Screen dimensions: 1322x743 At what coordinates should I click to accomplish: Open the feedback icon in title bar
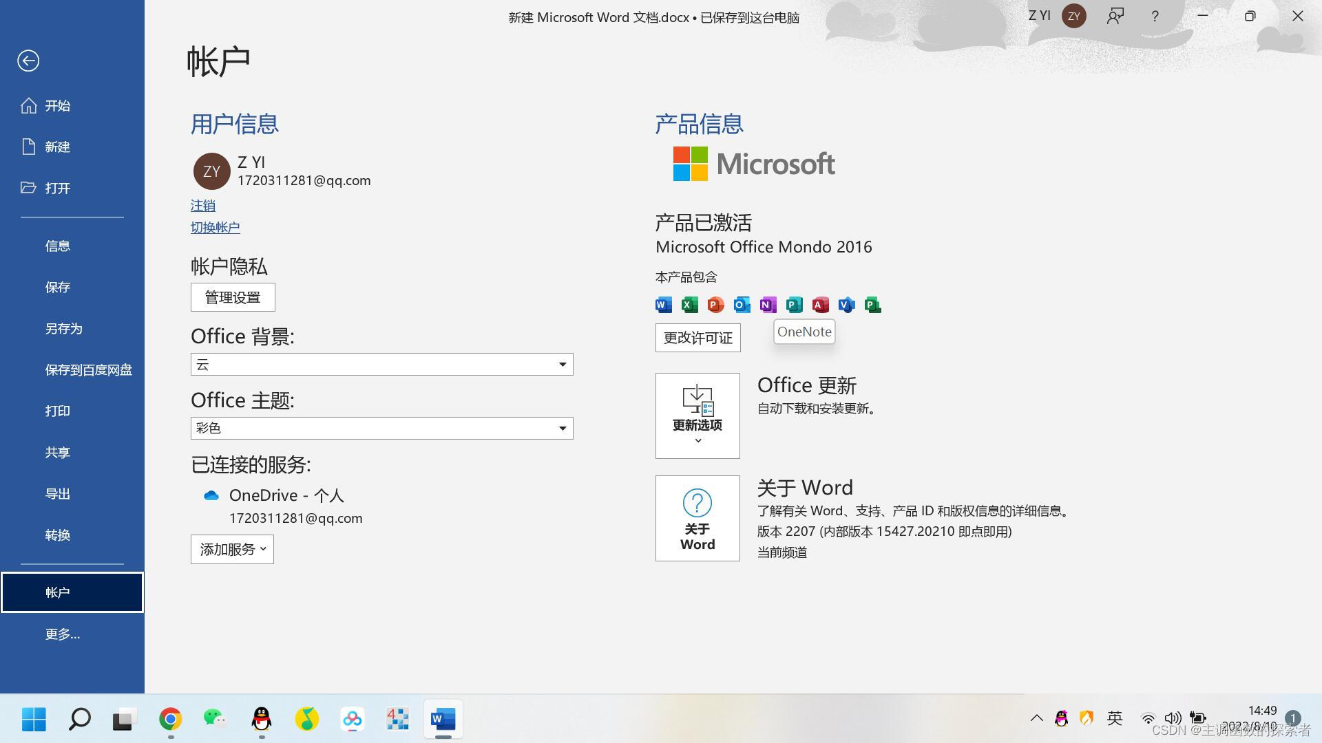coord(1115,16)
